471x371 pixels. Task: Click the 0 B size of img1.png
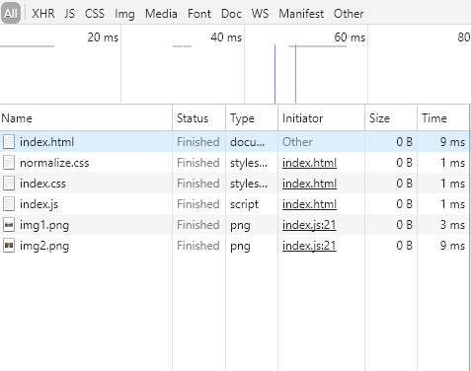pyautogui.click(x=405, y=225)
